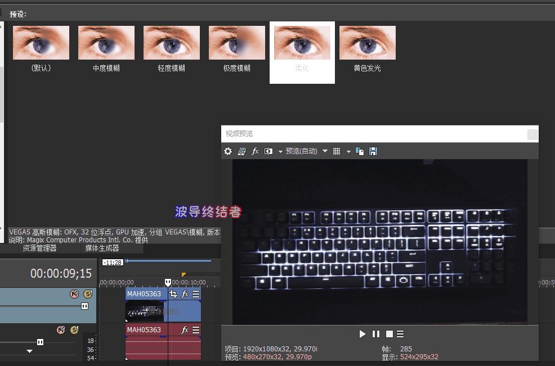Click audio track pan slider triangle
This screenshot has width=555, height=366.
pyautogui.click(x=30, y=351)
